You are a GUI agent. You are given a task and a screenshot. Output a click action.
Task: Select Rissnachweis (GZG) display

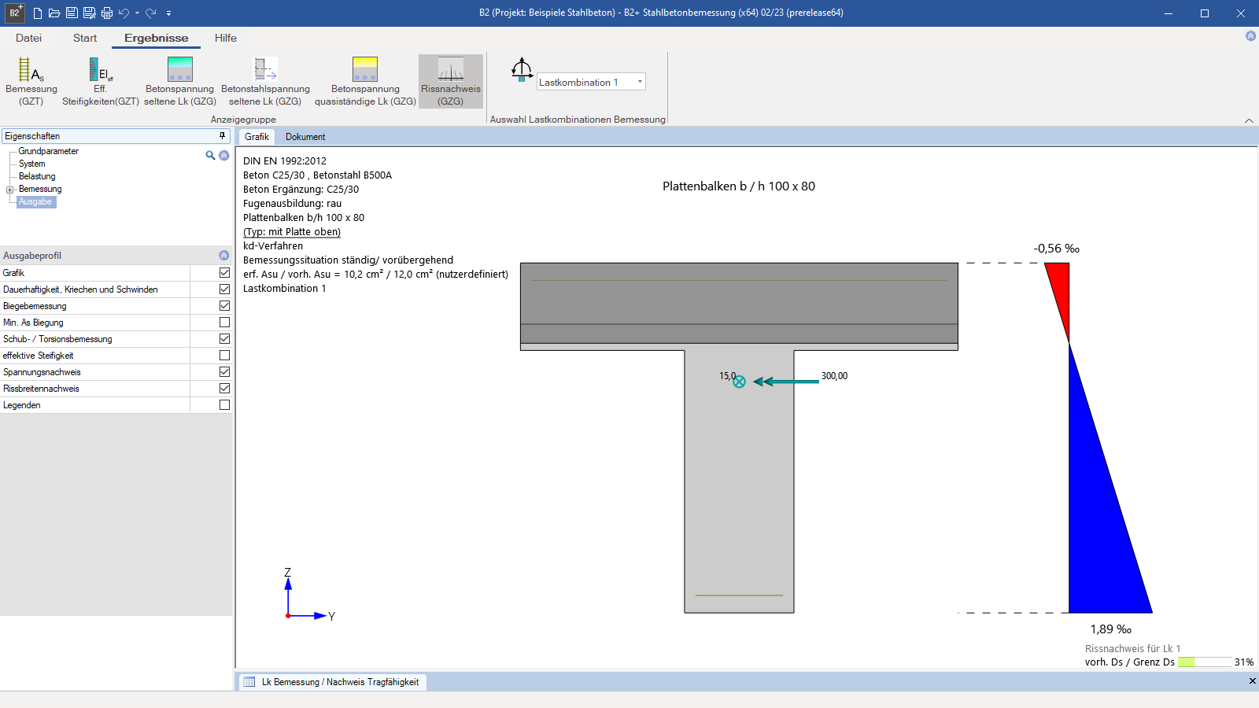pos(451,81)
